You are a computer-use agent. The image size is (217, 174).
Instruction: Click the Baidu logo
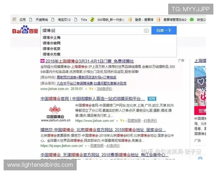(x=25, y=30)
